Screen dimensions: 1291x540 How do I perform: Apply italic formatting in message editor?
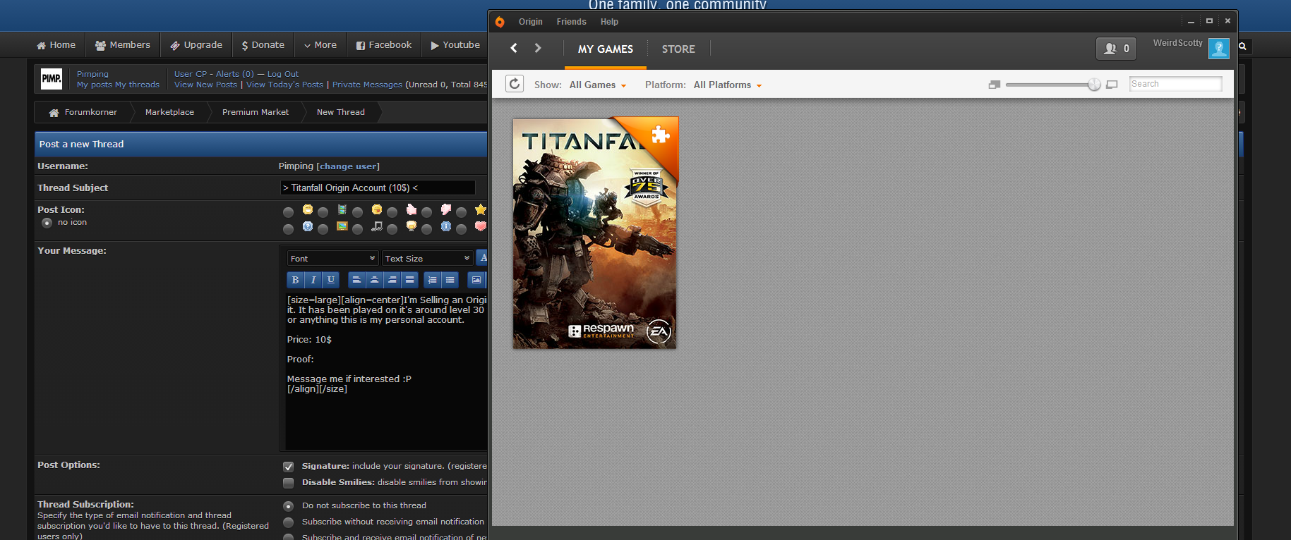pyautogui.click(x=313, y=280)
